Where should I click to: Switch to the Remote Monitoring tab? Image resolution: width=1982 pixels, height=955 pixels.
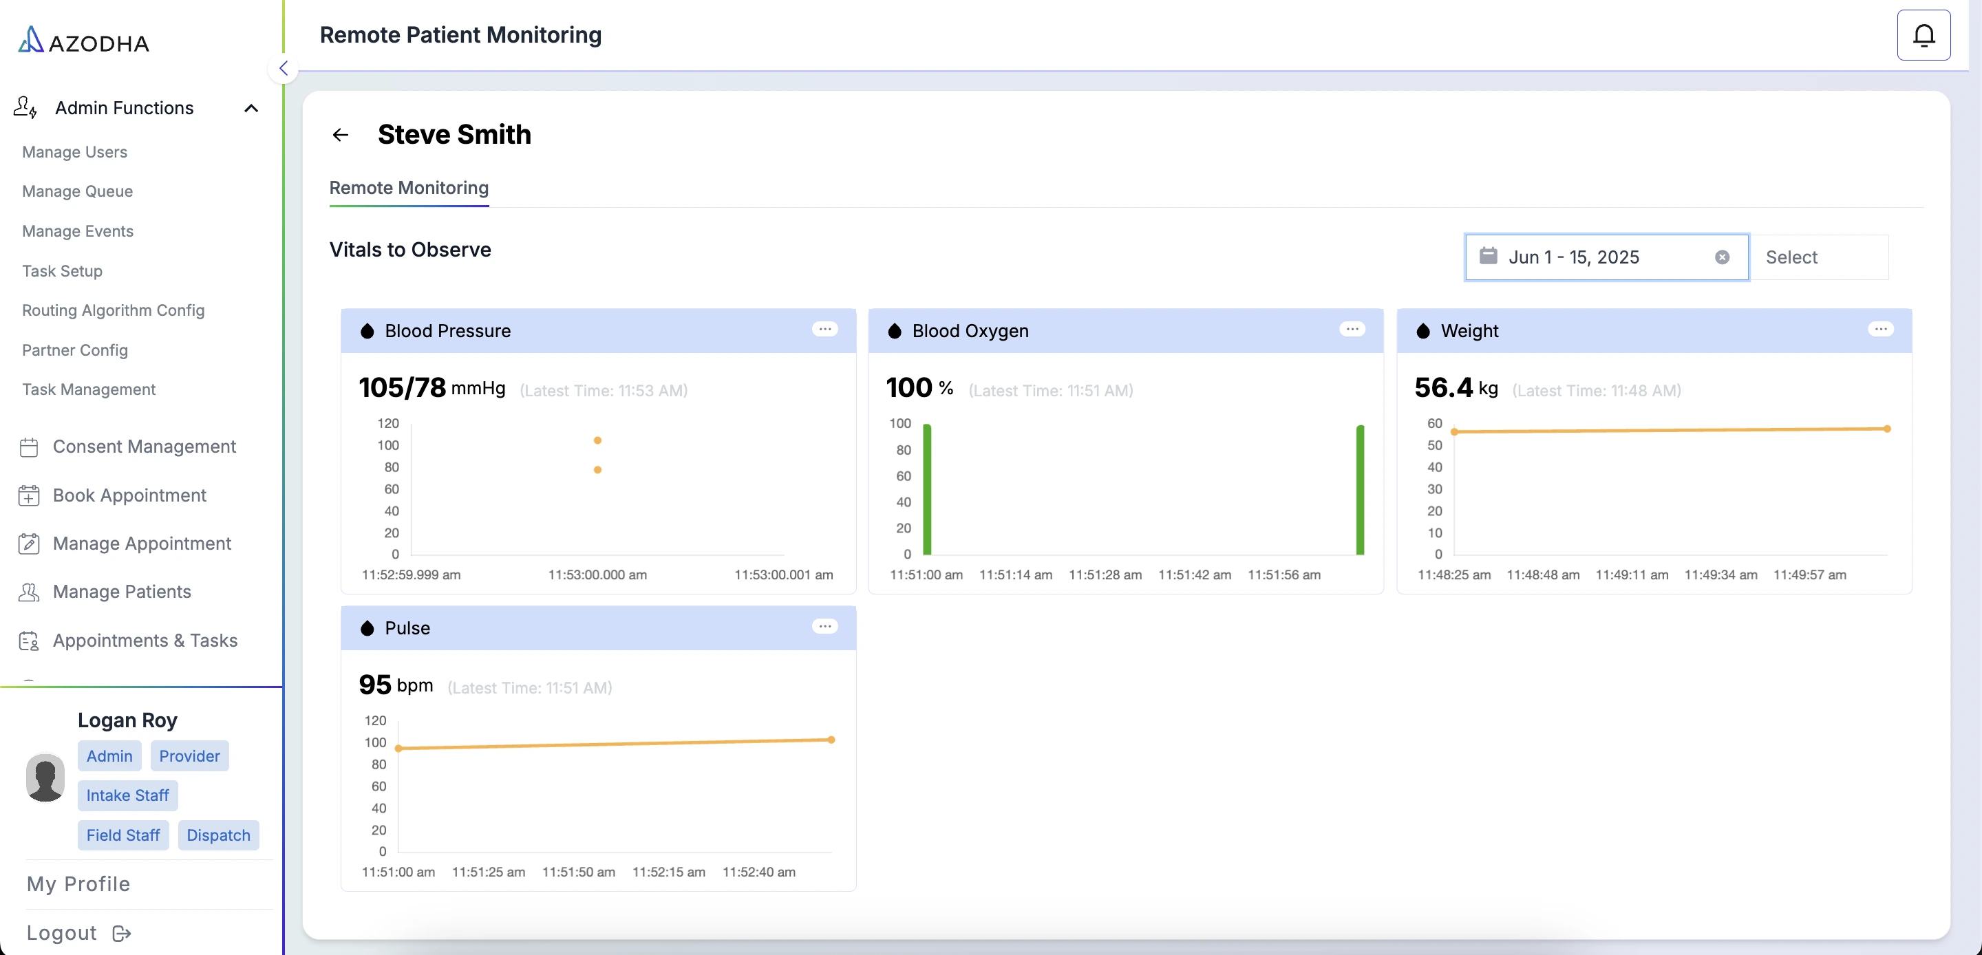tap(409, 188)
